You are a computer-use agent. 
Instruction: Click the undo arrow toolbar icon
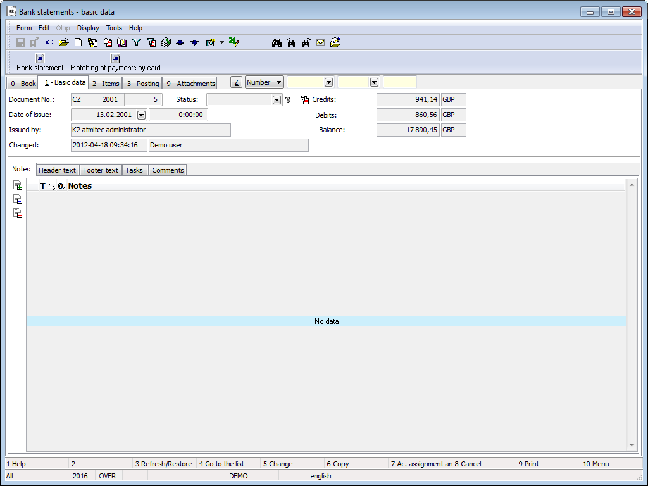pos(49,42)
